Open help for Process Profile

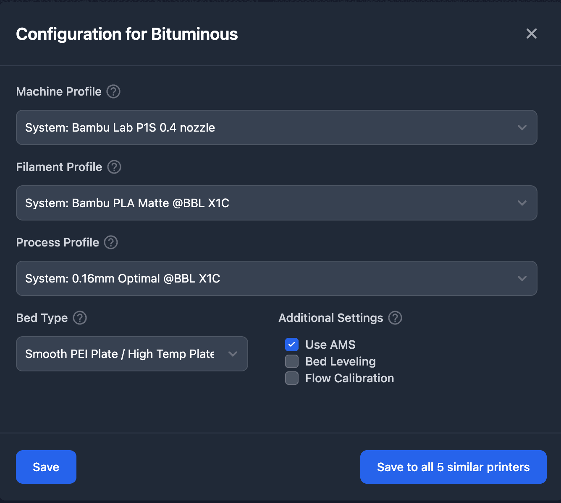click(111, 242)
